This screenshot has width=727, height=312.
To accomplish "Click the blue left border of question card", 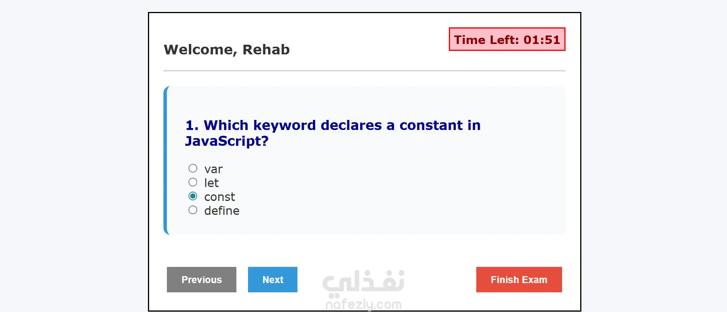I will pyautogui.click(x=165, y=160).
